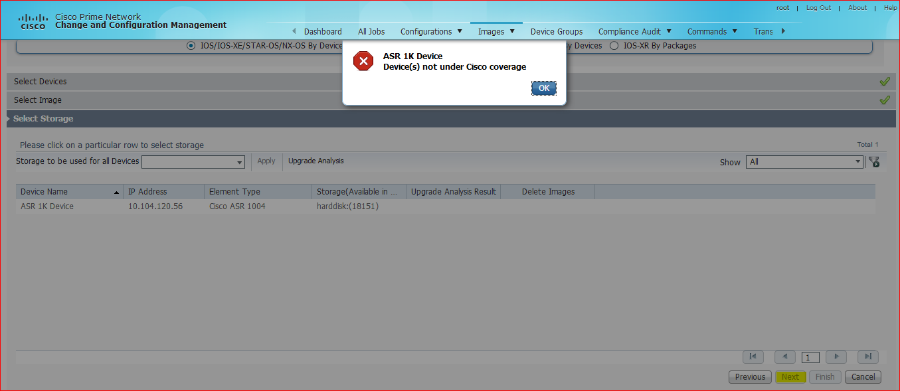Click the IP Address column header
This screenshot has width=900, height=391.
point(164,192)
